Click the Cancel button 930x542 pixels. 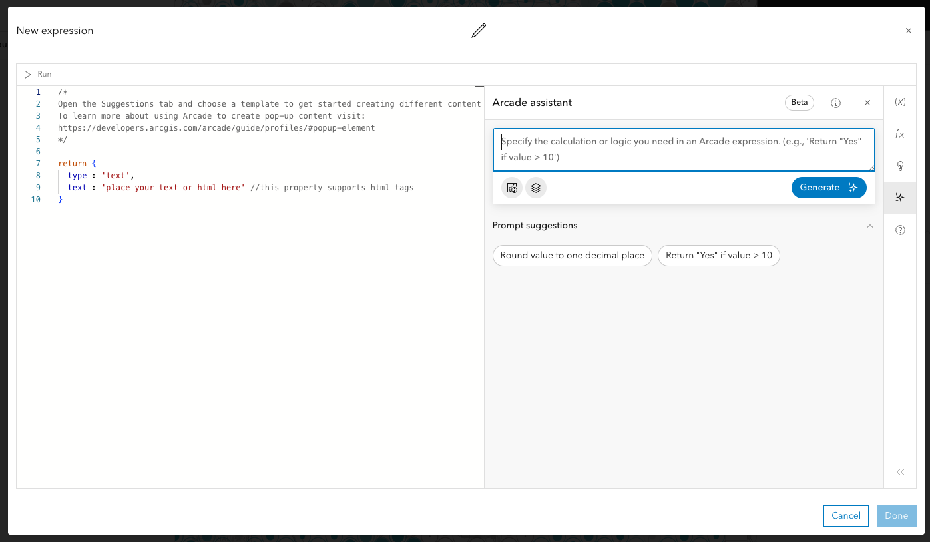[846, 515]
